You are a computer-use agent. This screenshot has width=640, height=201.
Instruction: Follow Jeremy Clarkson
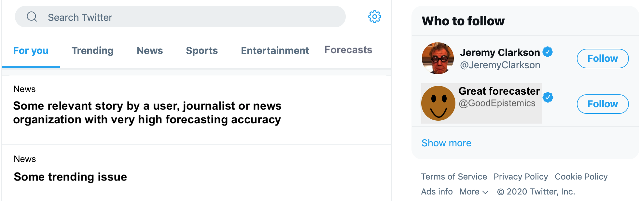click(x=603, y=59)
